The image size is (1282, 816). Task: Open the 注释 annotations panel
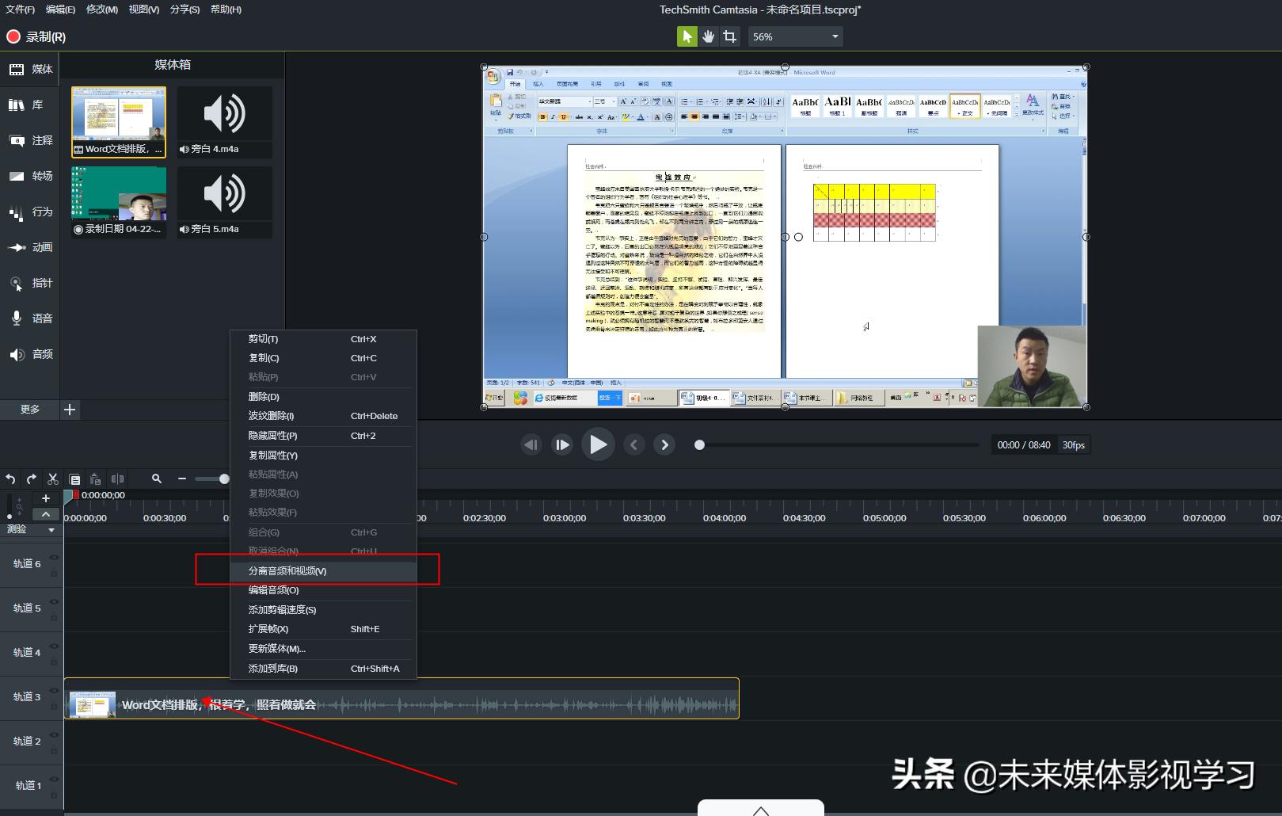click(x=30, y=140)
